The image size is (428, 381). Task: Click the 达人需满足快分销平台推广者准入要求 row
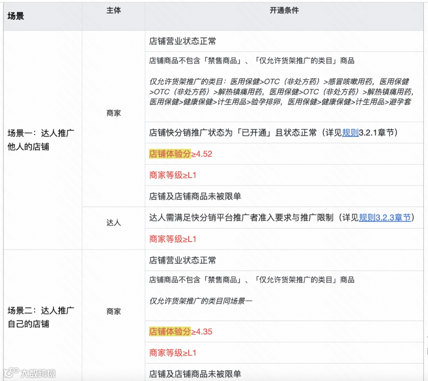click(284, 217)
